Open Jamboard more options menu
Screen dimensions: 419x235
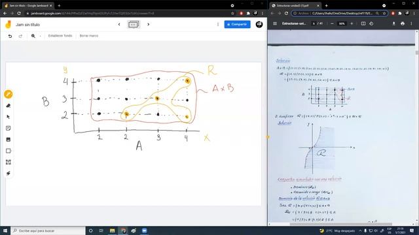tap(218, 24)
